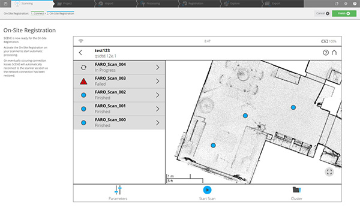Select the middle scan position marker on the map

pyautogui.click(x=245, y=116)
